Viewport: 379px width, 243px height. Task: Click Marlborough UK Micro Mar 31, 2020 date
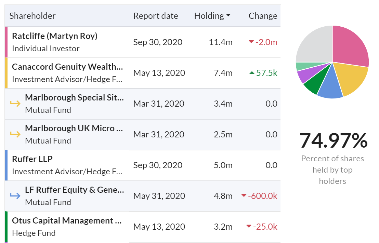pos(159,134)
